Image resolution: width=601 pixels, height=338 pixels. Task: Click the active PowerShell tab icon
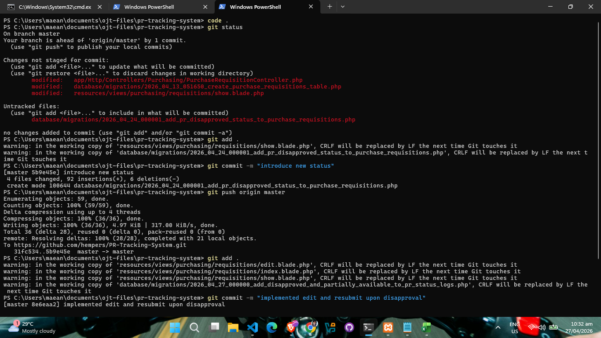click(x=222, y=7)
